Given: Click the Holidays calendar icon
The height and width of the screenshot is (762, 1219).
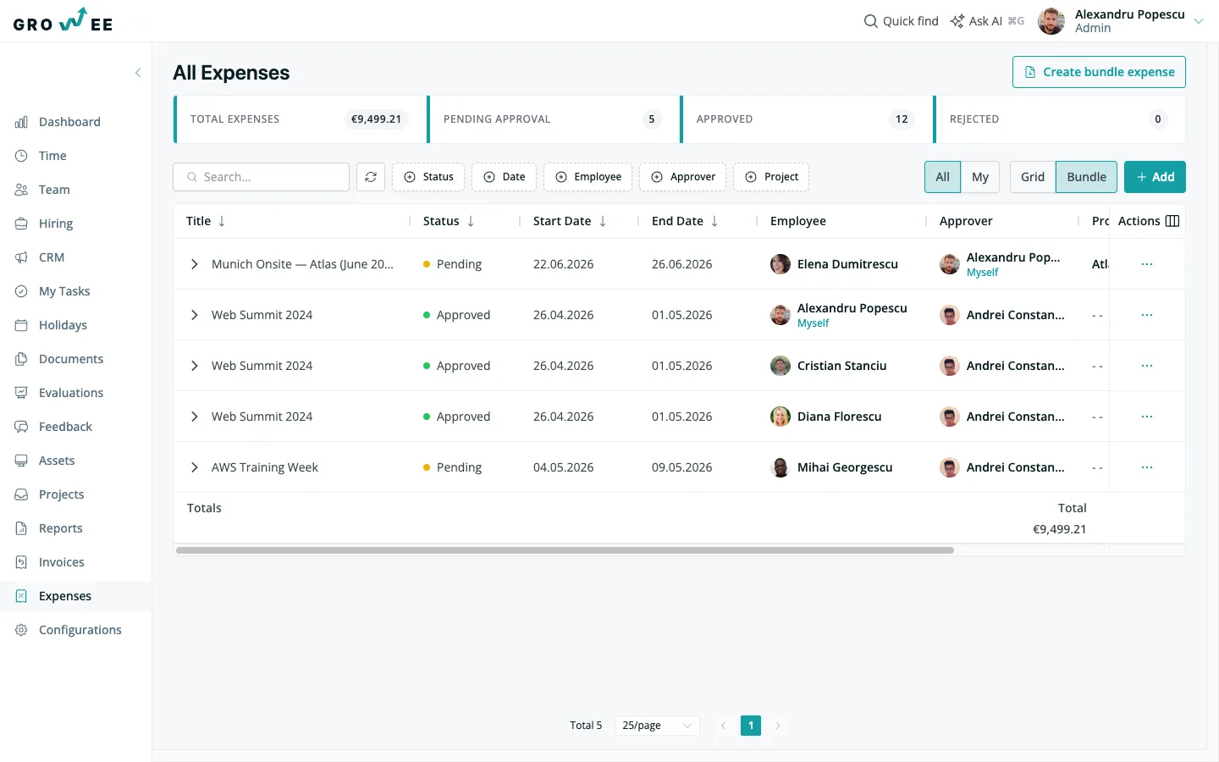Looking at the screenshot, I should 21,325.
